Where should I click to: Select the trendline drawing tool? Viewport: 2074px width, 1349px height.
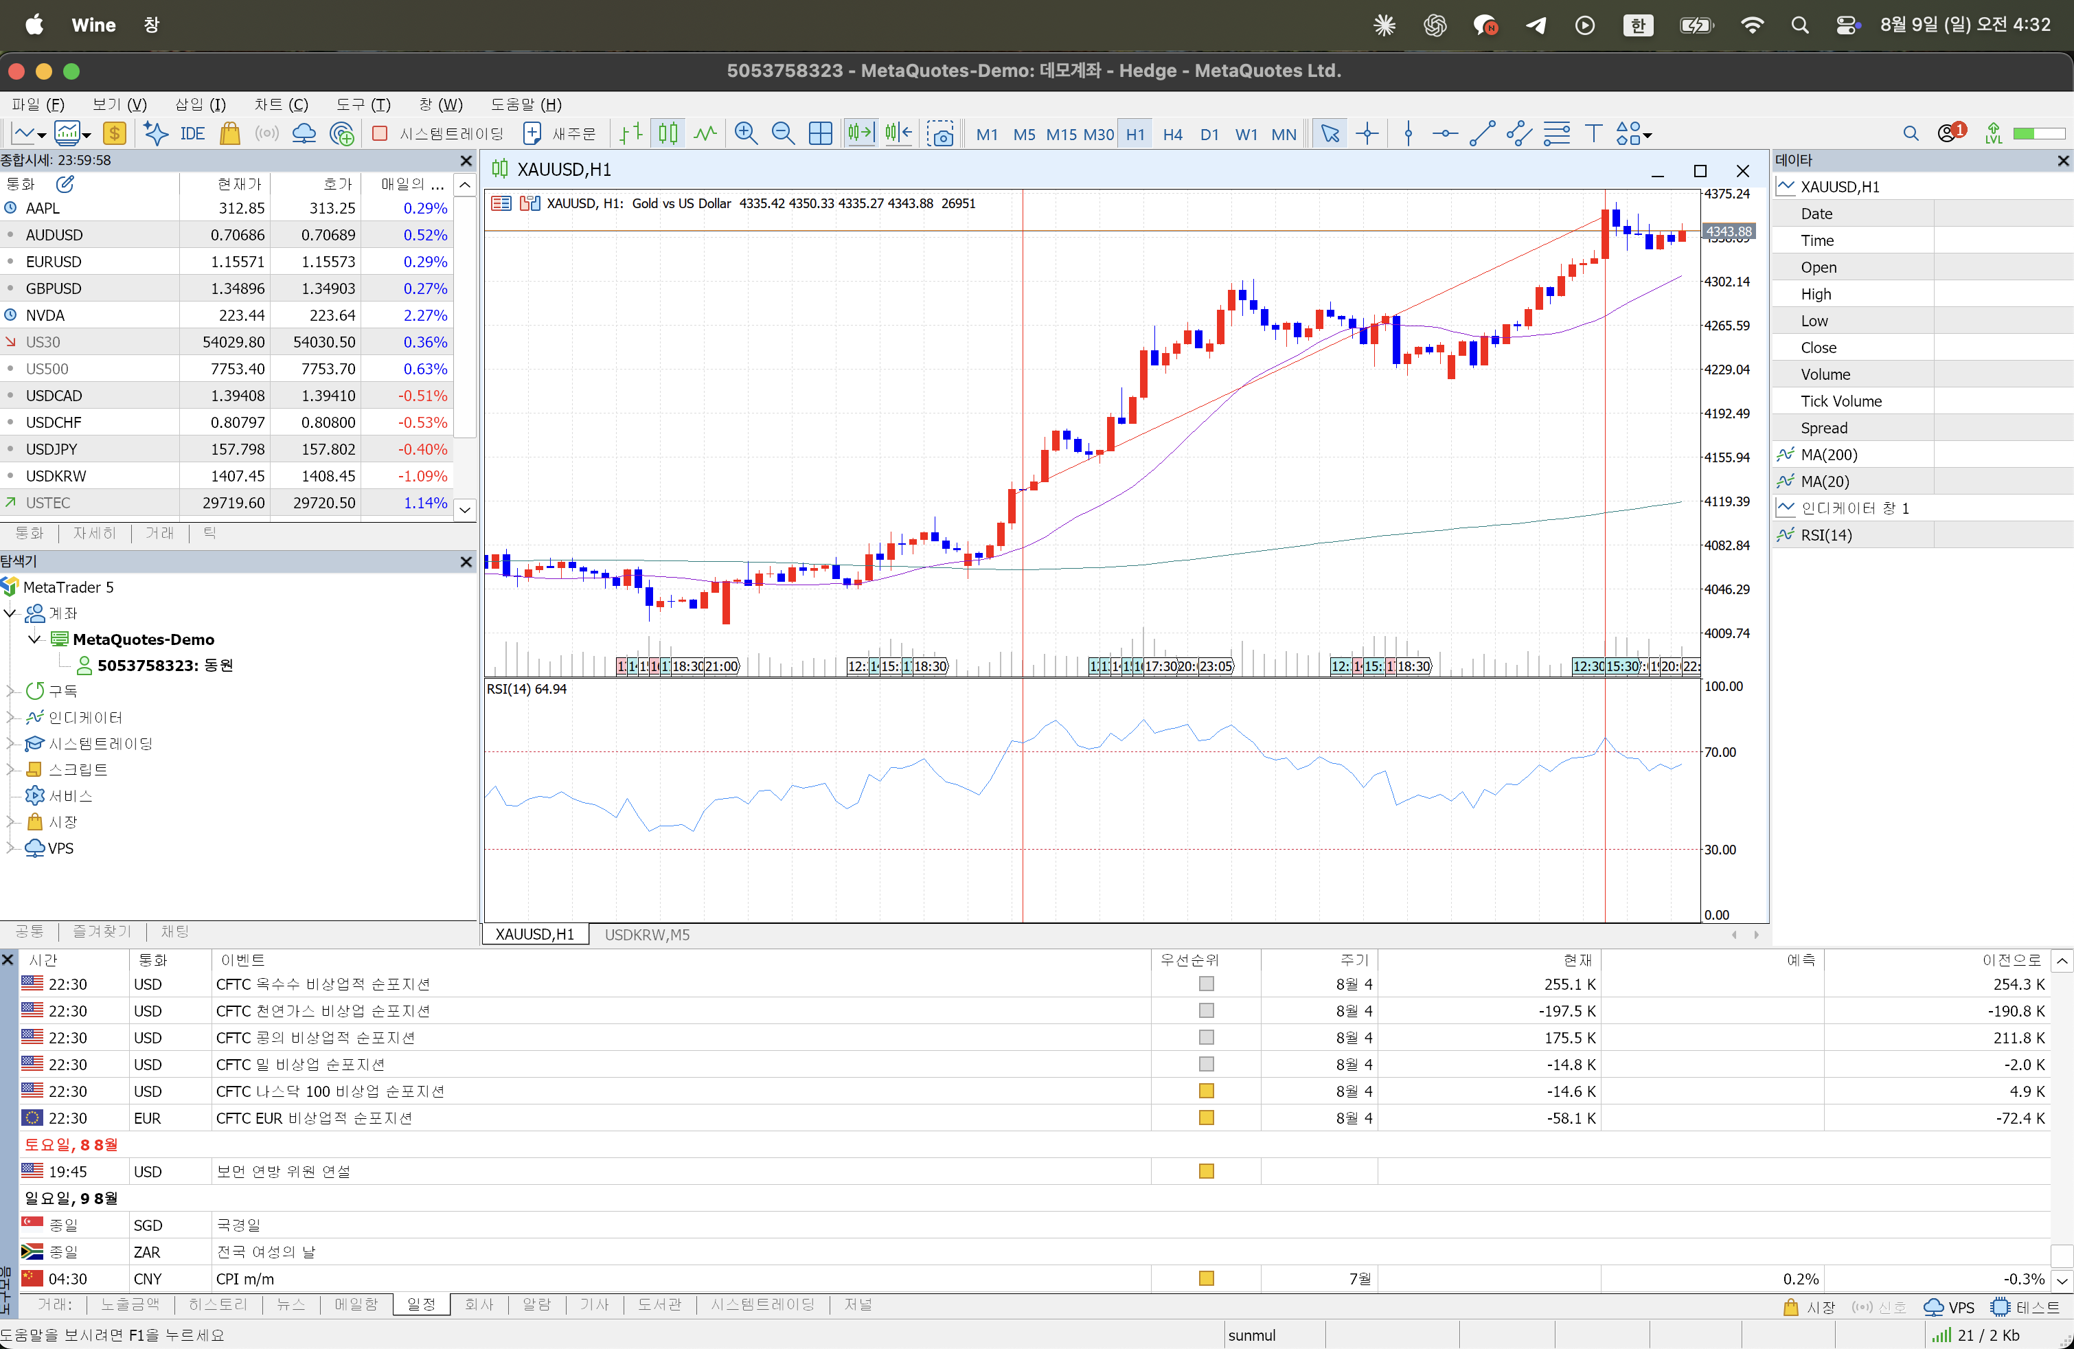tap(1482, 133)
